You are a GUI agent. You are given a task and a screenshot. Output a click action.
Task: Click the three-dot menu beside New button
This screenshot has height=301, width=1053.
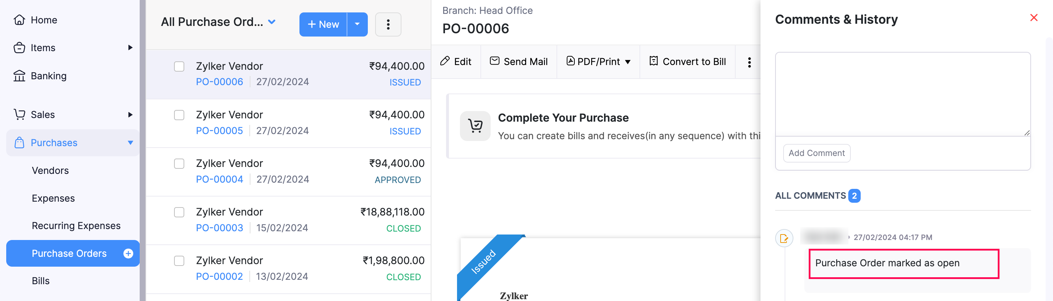point(388,24)
